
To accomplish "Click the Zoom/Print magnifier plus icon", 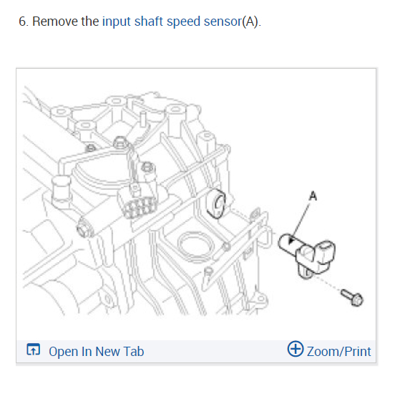I will [295, 349].
